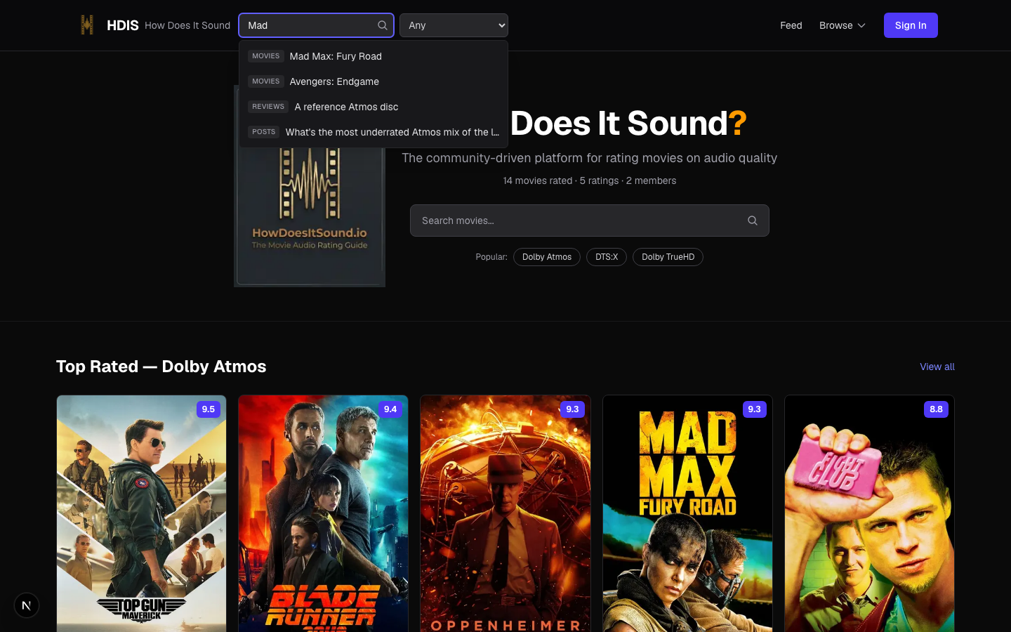Click the 9.4 rating badge on Blade Runner

click(390, 409)
